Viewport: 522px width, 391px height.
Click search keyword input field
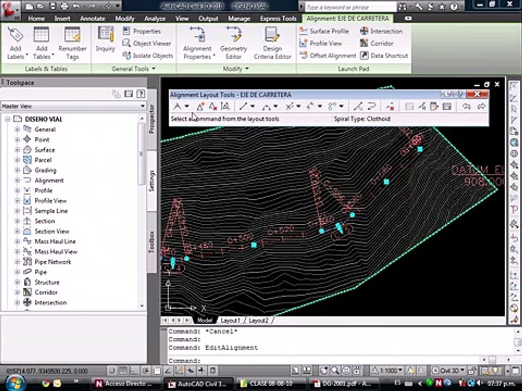[x=350, y=7]
